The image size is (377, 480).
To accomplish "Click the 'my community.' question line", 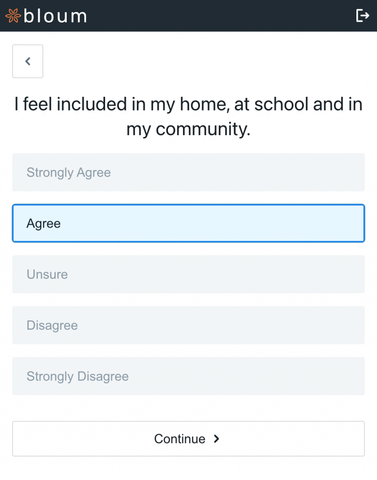I will point(188,130).
